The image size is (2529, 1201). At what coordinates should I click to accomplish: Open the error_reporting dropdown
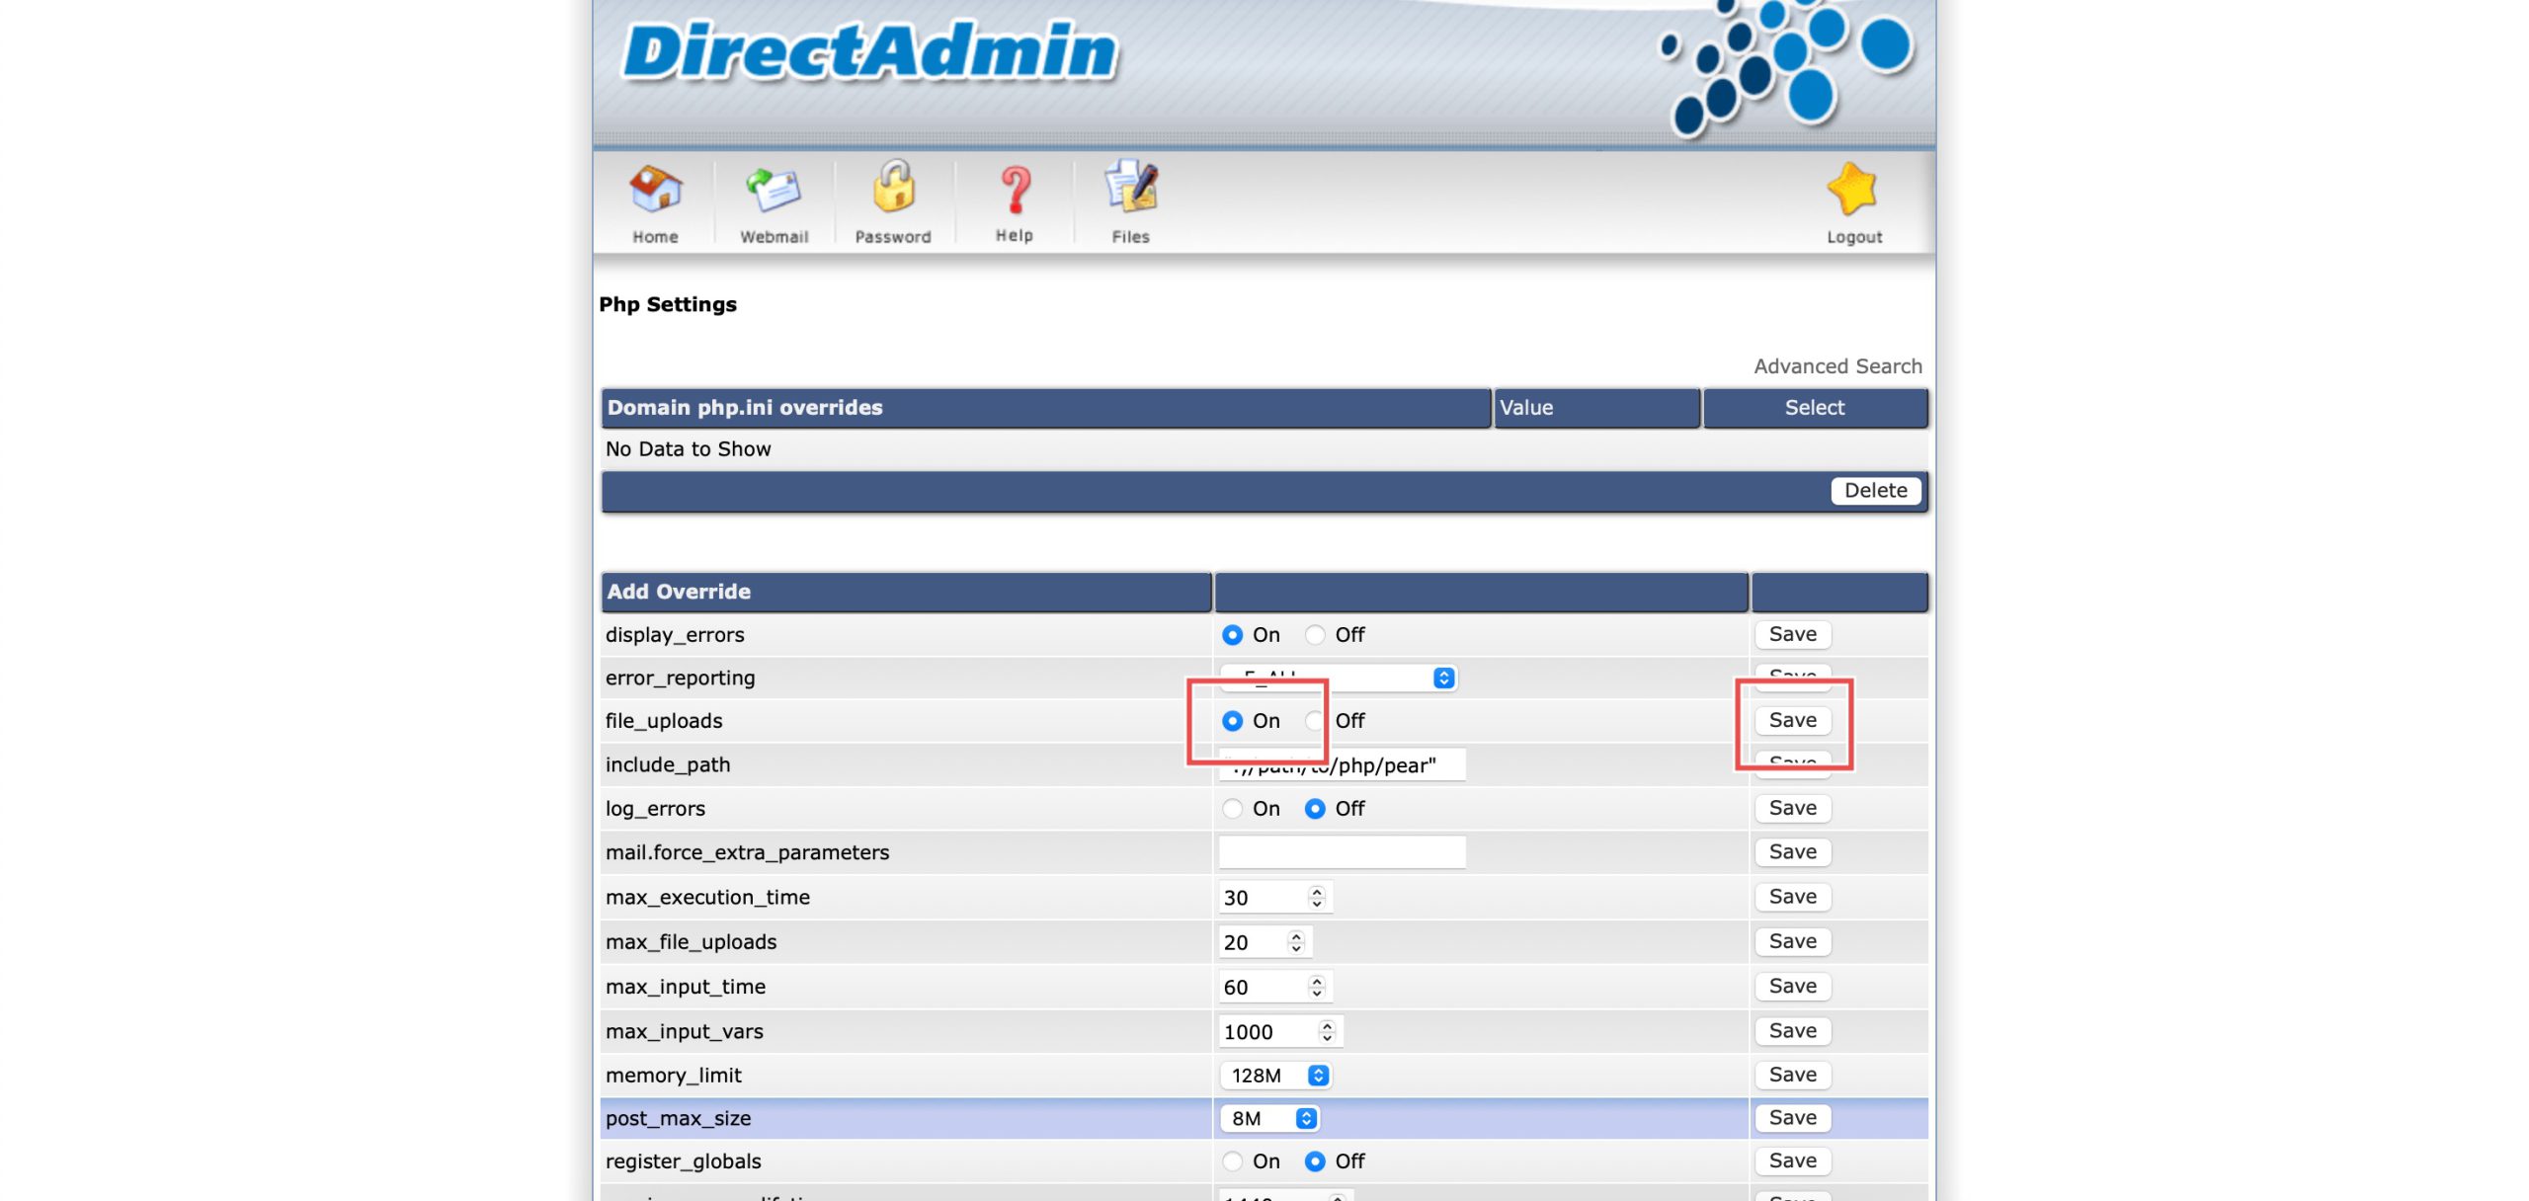point(1339,679)
